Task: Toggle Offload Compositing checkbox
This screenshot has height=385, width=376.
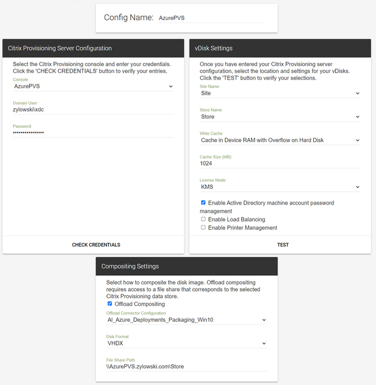Action: click(110, 304)
